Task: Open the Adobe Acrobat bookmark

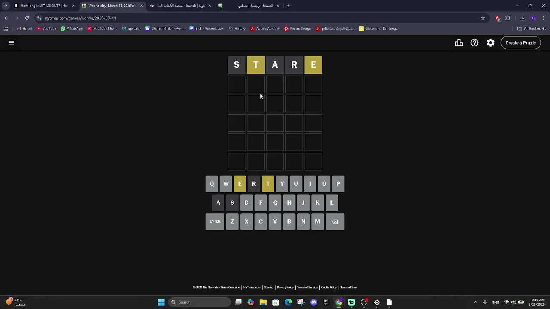Action: click(265, 29)
